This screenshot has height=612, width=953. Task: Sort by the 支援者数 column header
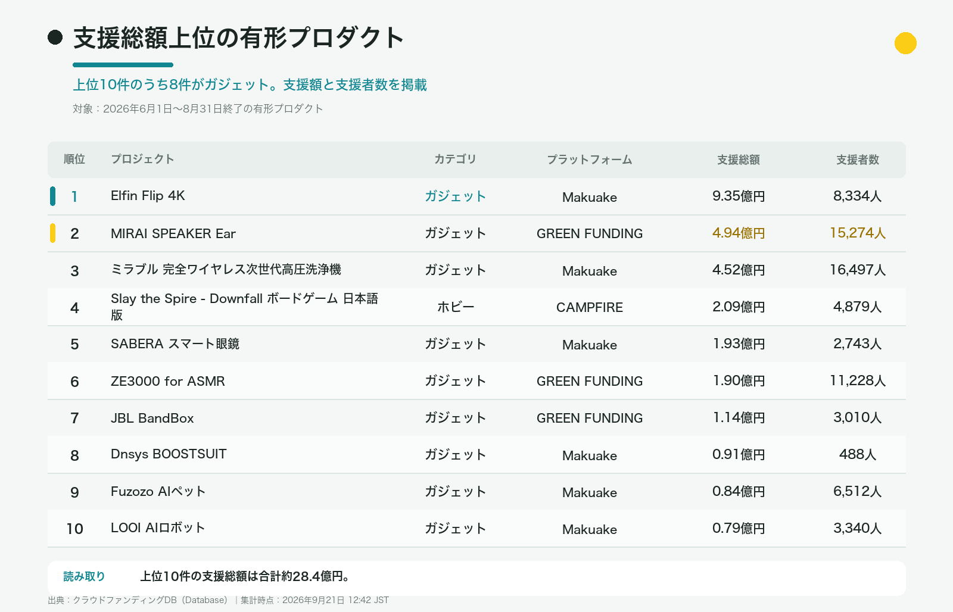[x=858, y=160]
